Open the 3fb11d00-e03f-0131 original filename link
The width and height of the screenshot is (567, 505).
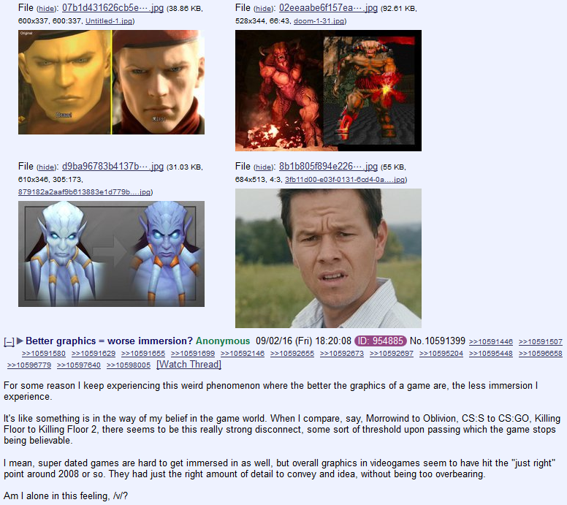point(345,180)
